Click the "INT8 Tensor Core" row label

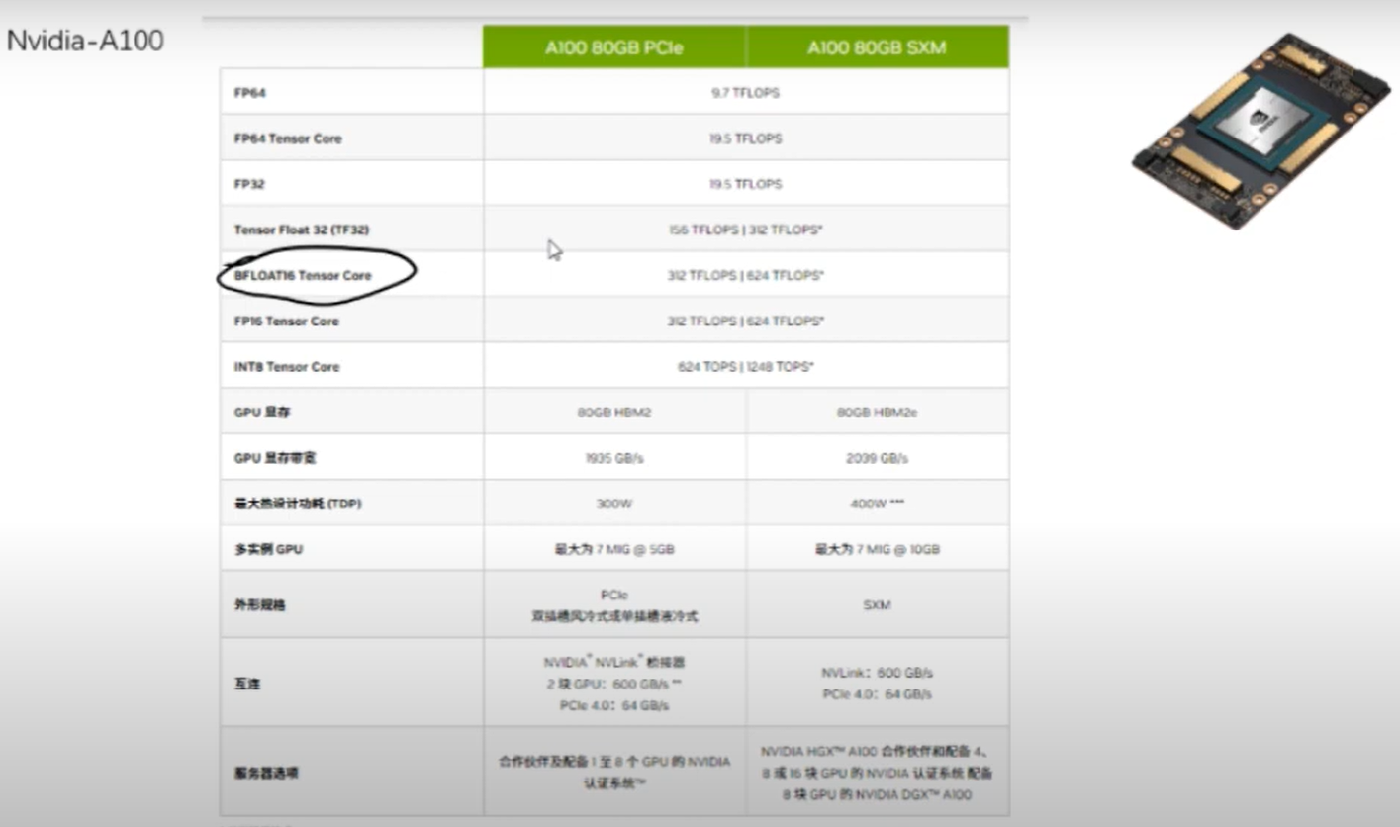[287, 366]
